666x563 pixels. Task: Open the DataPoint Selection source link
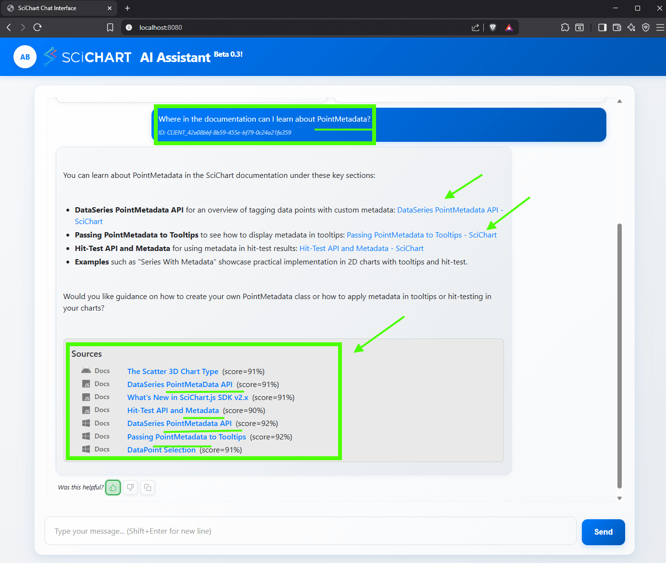click(x=161, y=450)
